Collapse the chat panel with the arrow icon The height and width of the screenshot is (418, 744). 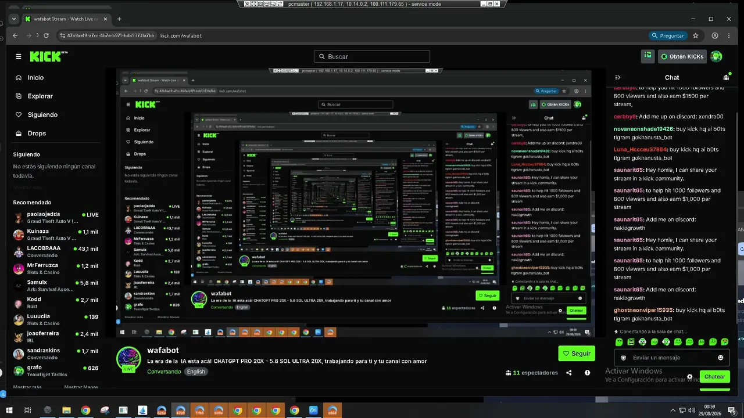[x=618, y=77]
